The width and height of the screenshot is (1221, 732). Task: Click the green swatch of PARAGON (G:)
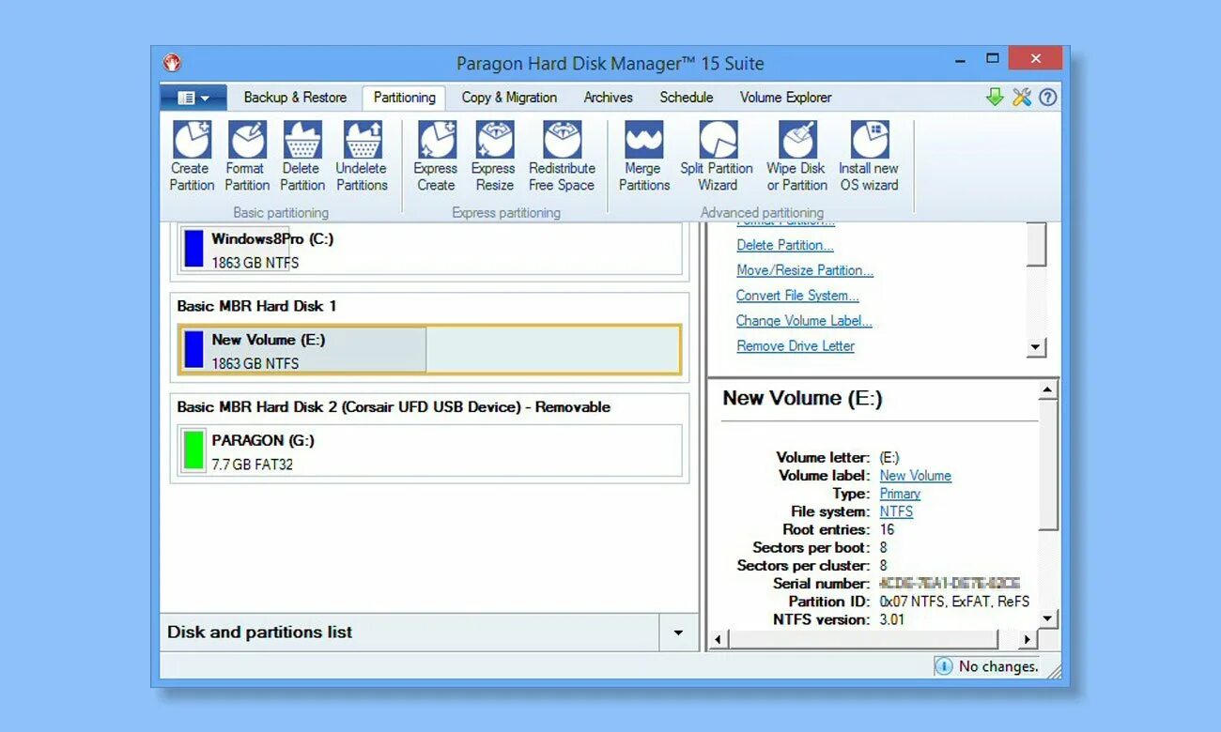pyautogui.click(x=193, y=450)
